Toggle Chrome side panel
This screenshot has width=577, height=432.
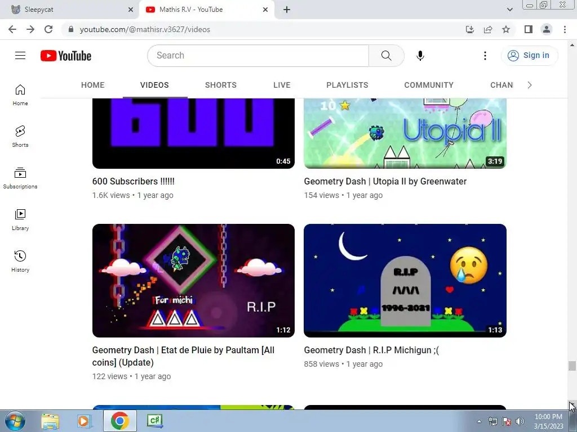click(529, 29)
